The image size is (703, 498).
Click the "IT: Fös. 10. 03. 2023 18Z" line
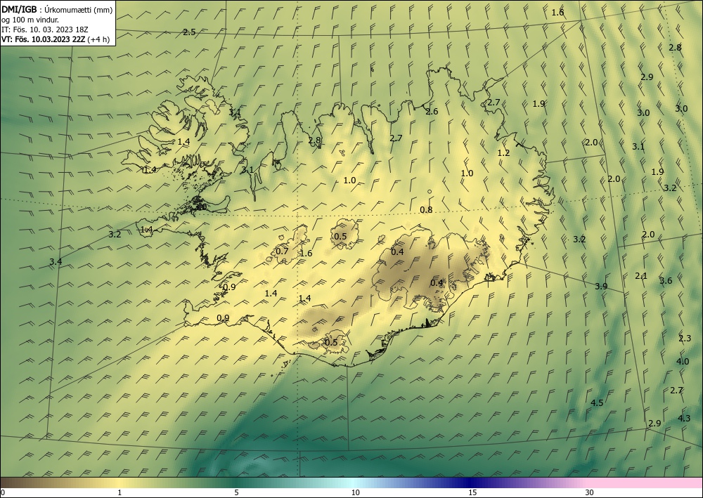pyautogui.click(x=45, y=30)
